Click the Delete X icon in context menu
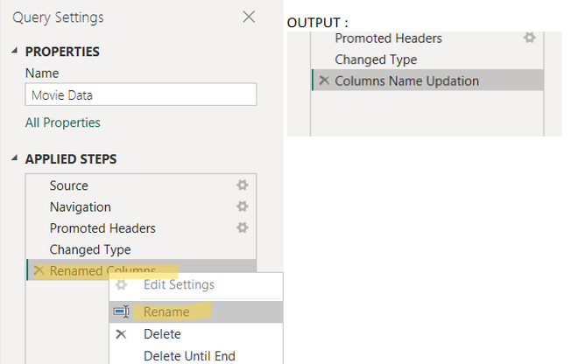 tap(122, 334)
